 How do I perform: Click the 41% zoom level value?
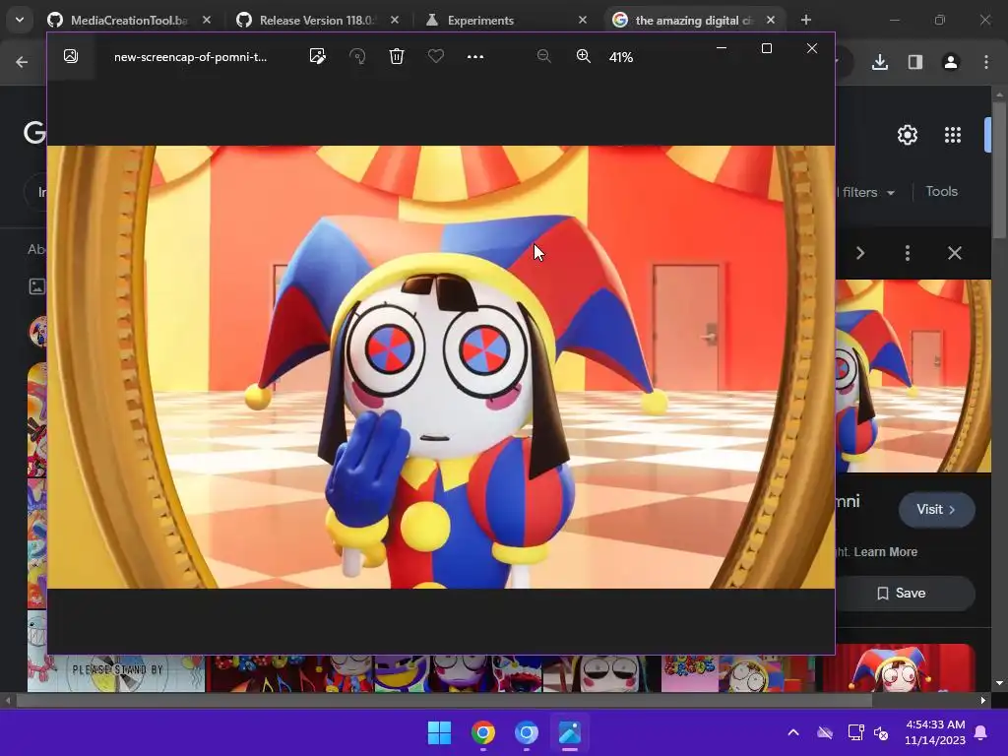point(621,57)
